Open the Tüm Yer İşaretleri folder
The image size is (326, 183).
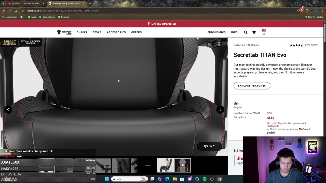click(x=314, y=17)
